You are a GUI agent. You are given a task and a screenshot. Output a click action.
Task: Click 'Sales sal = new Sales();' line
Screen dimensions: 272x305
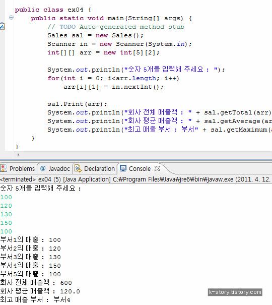[95, 35]
